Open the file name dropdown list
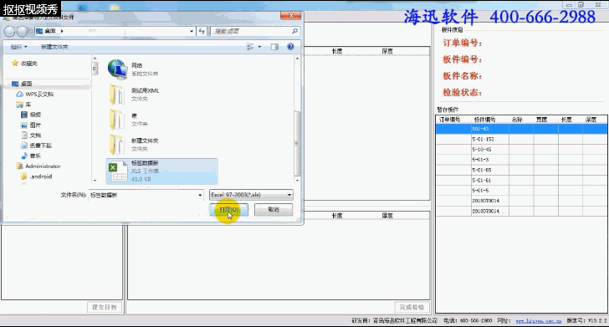The width and height of the screenshot is (609, 327). click(x=200, y=195)
